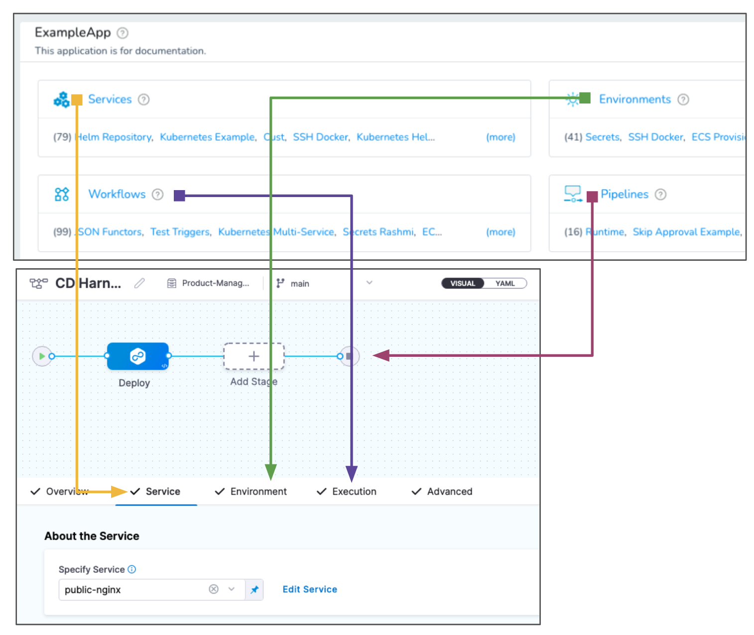Click the Product-Manag repository icon
Screen dimensions: 754x635
(x=171, y=283)
